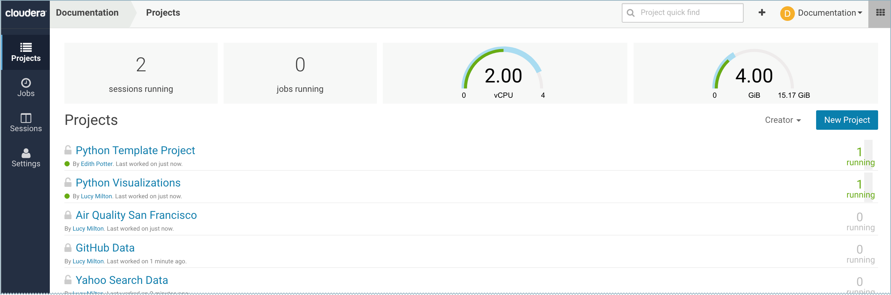Screen dimensions: 891x295
Task: Click the lock icon beside GitHub Data
Action: [x=68, y=248]
